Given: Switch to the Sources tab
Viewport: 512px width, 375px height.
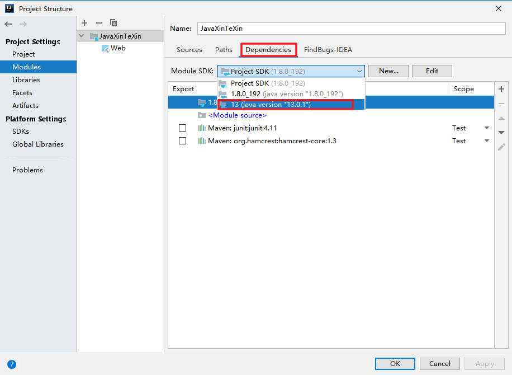Looking at the screenshot, I should click(189, 50).
